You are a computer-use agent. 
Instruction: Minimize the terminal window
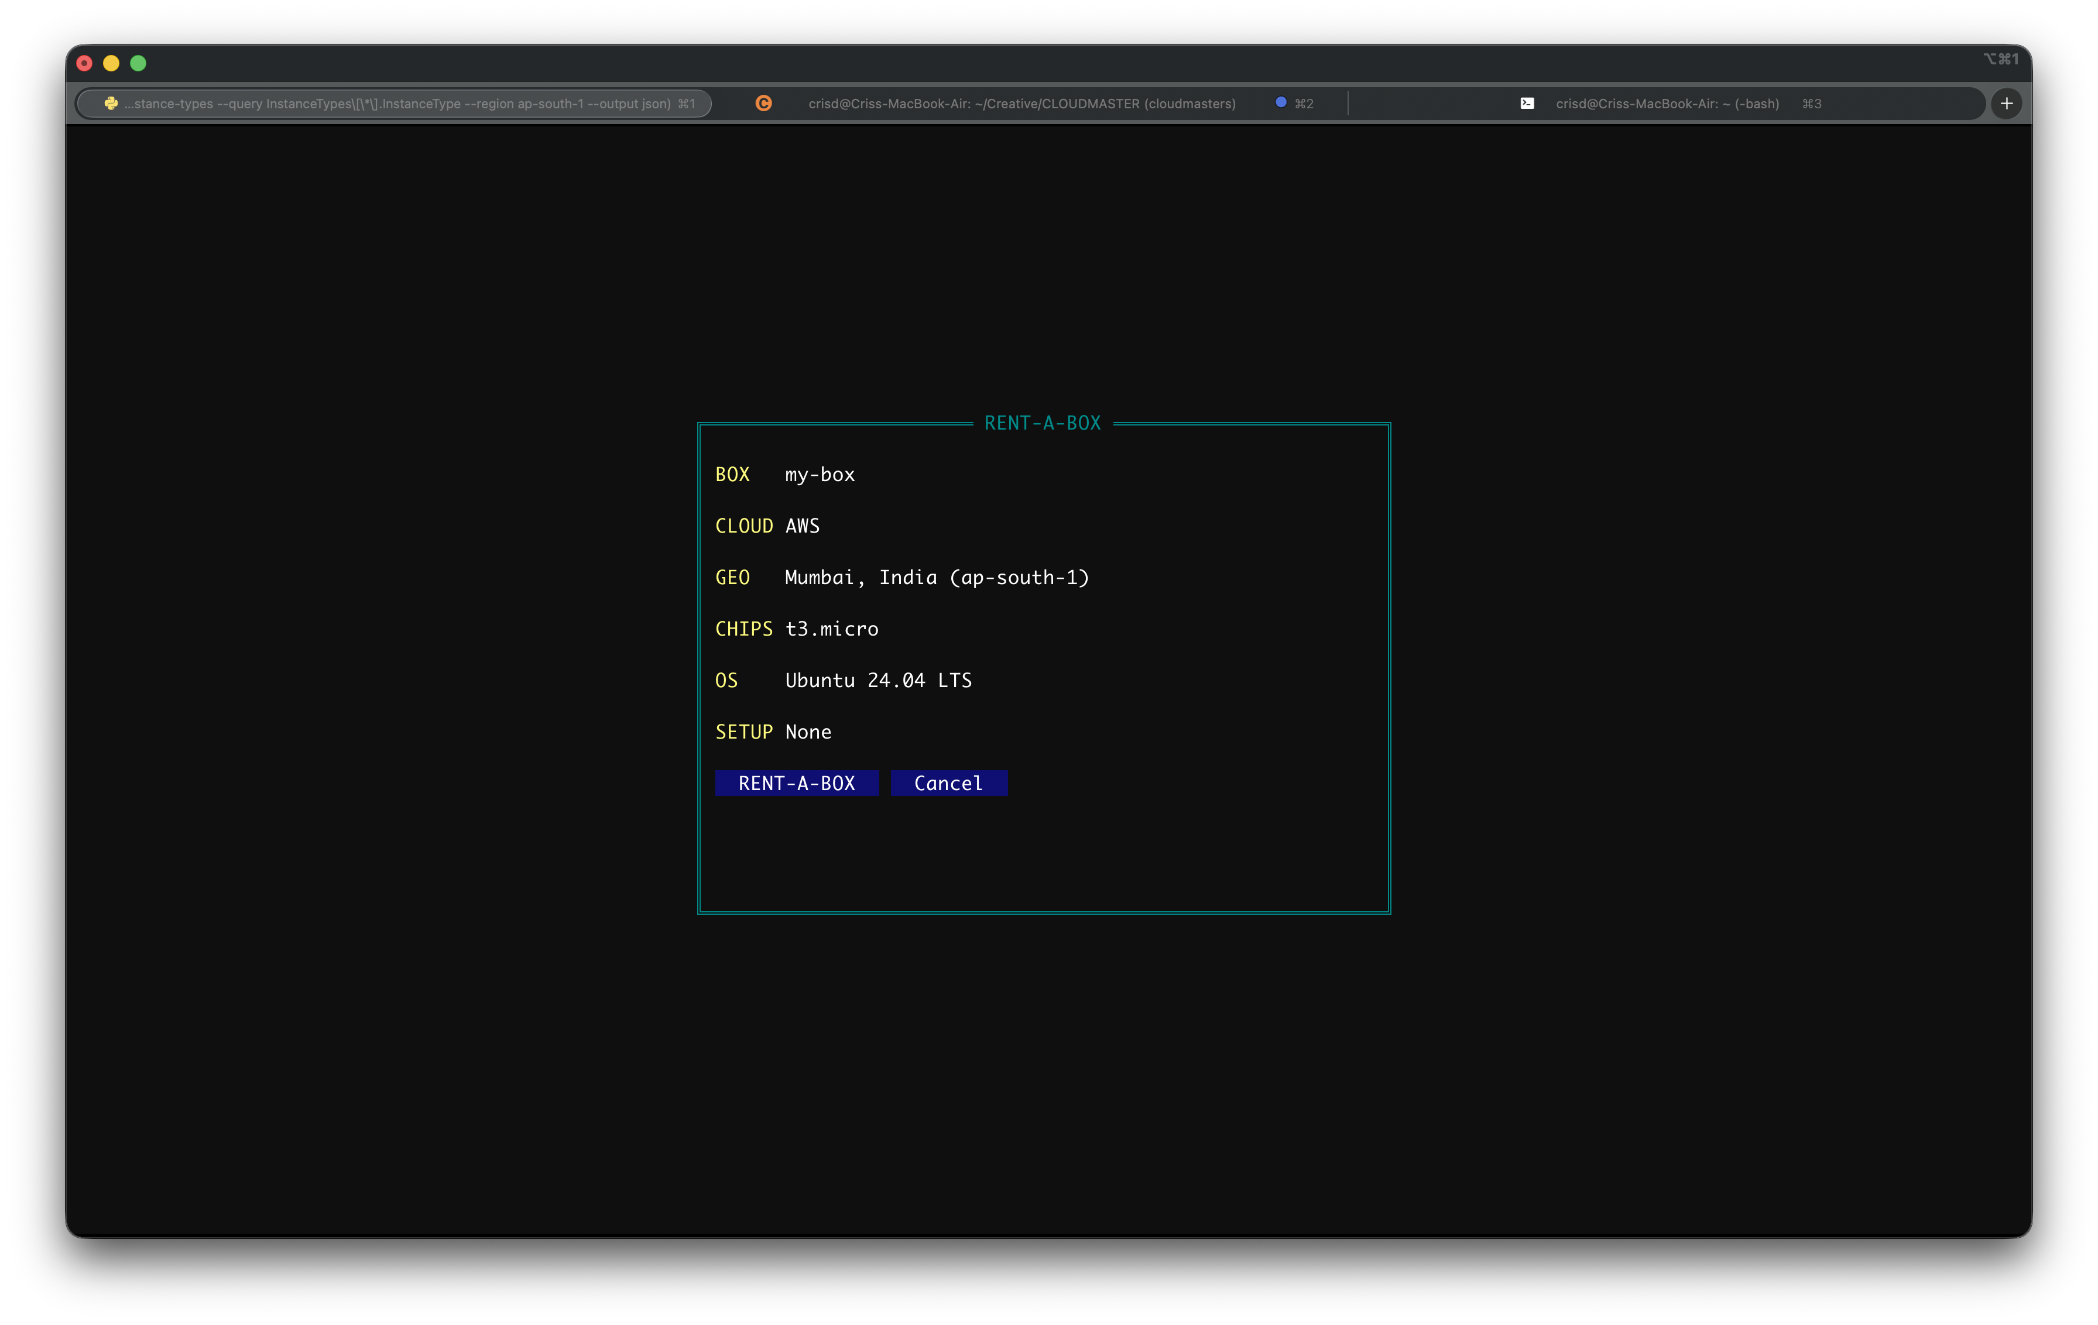(112, 63)
